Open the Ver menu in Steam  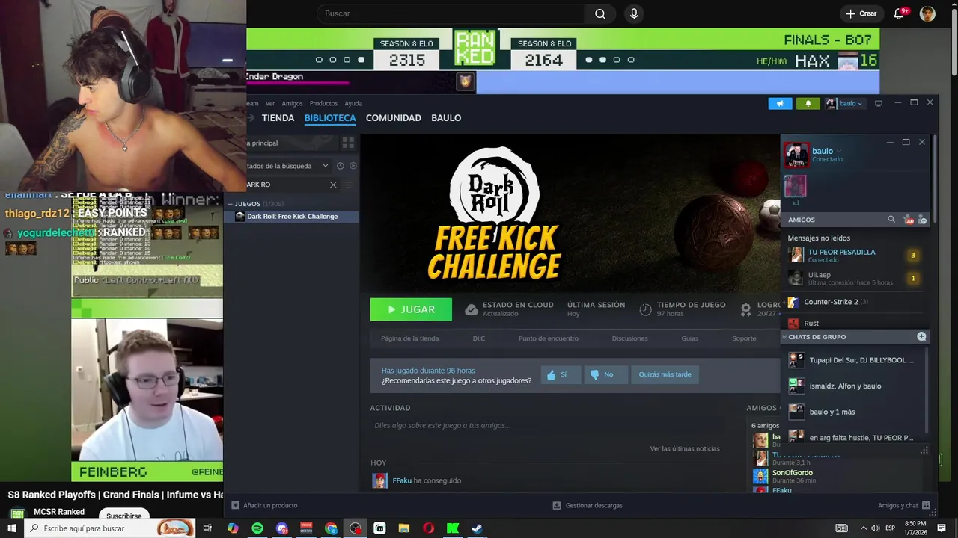pyautogui.click(x=270, y=103)
